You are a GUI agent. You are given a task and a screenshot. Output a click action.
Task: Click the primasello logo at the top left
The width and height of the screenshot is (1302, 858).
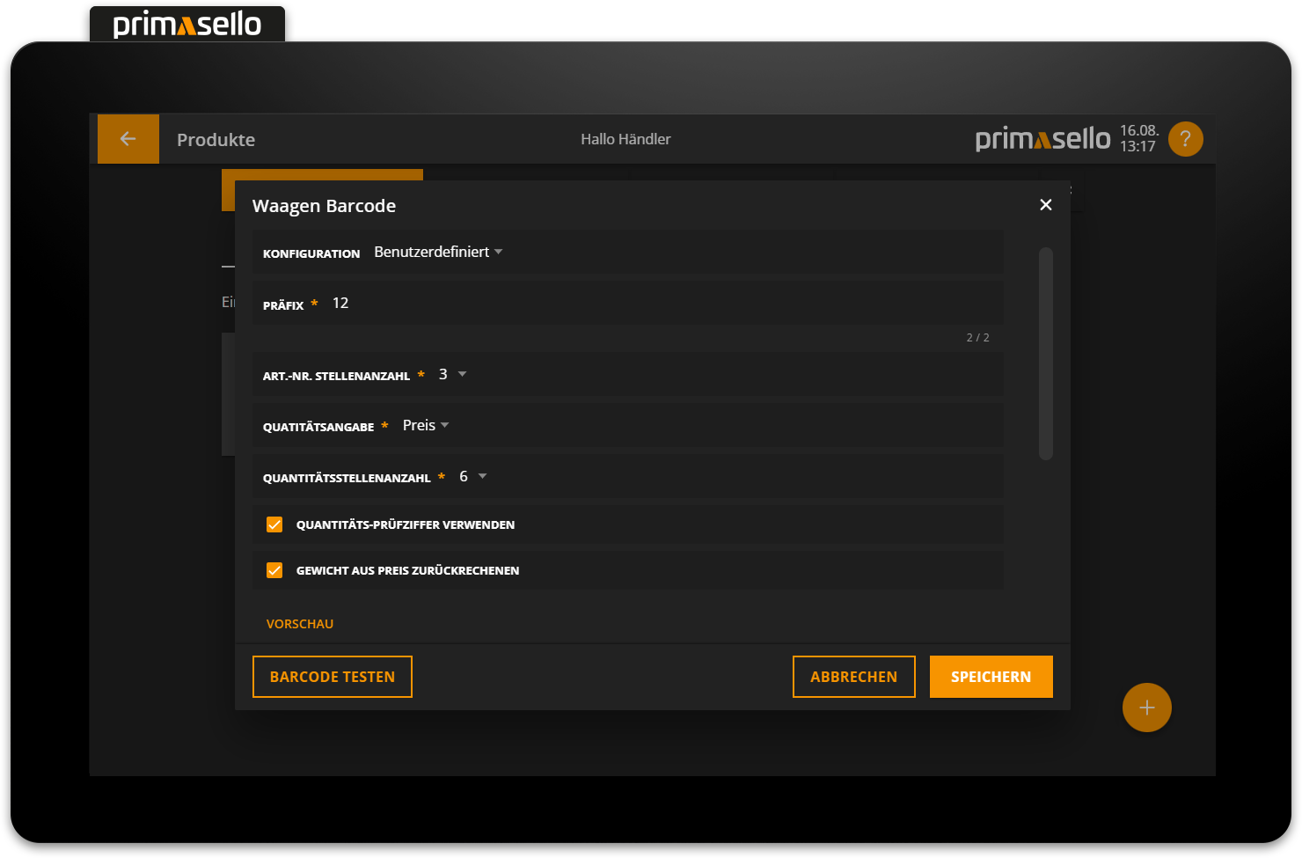click(x=187, y=24)
